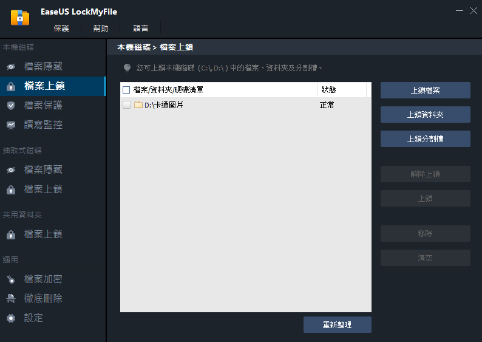Click shredder icon beside 徹底刪除

click(x=11, y=298)
